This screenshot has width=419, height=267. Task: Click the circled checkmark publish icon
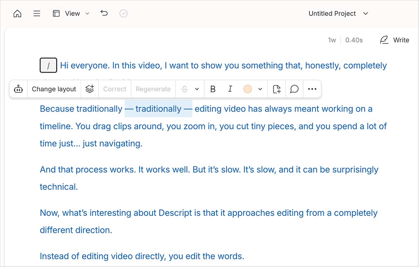tap(123, 13)
